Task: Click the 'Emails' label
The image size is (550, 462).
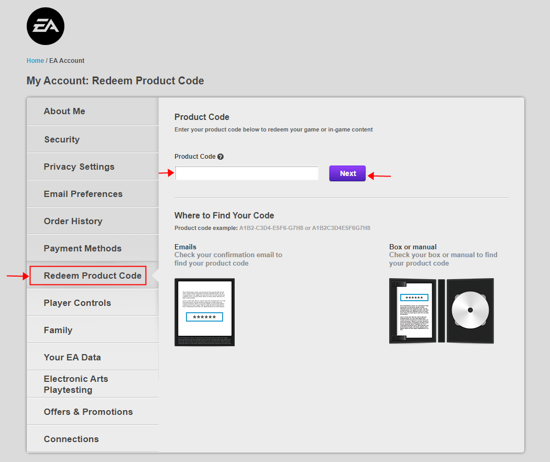Action: tap(185, 247)
